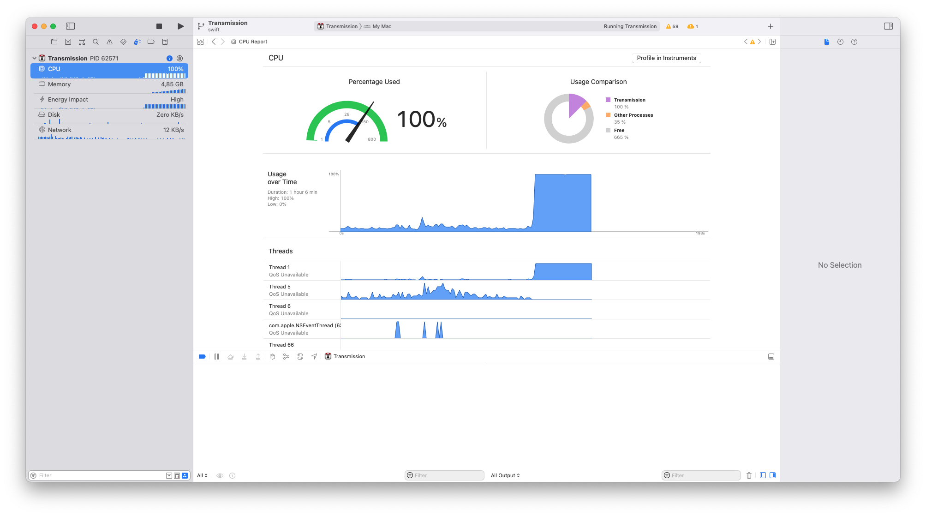Open the All Output dropdown
The height and width of the screenshot is (516, 926).
[505, 475]
